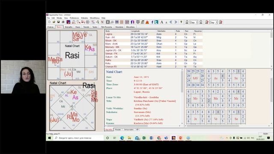Click the planet table vertical scrollbar
The width and height of the screenshot is (274, 154).
[x=271, y=48]
